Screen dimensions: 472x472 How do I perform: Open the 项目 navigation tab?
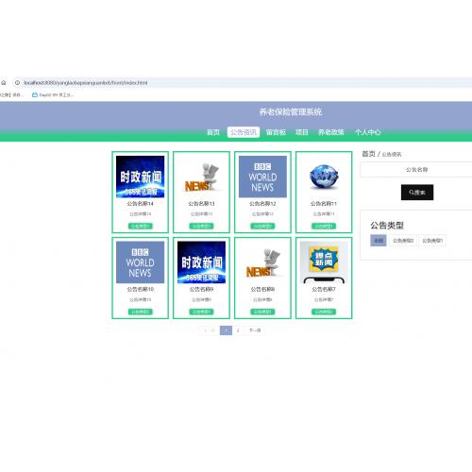click(x=302, y=132)
